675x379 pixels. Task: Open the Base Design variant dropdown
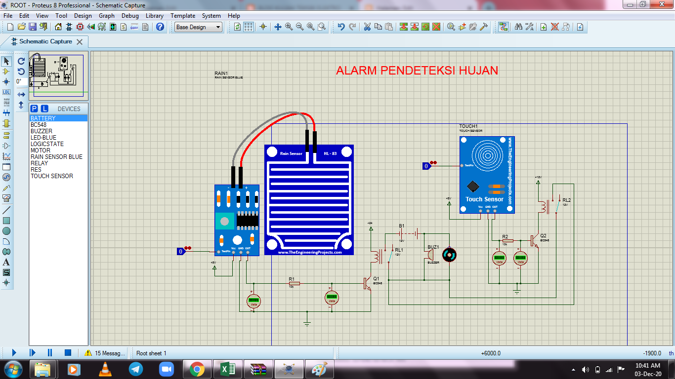coord(199,27)
